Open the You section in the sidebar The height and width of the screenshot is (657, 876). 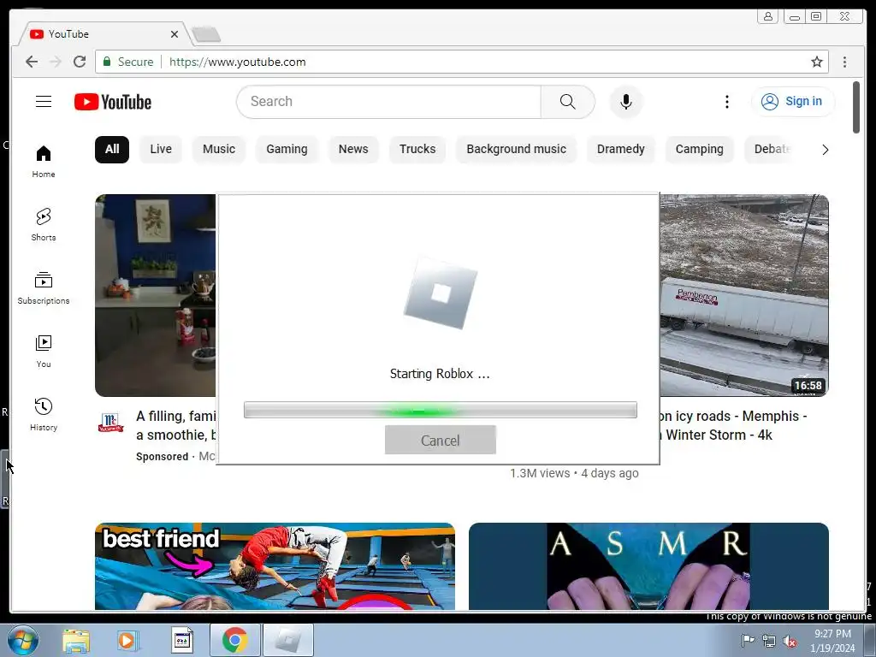click(44, 351)
